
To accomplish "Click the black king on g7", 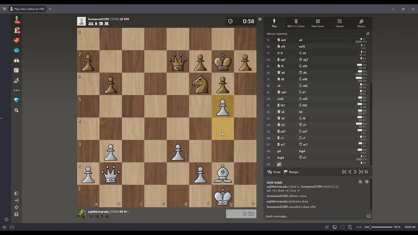I will 223,61.
